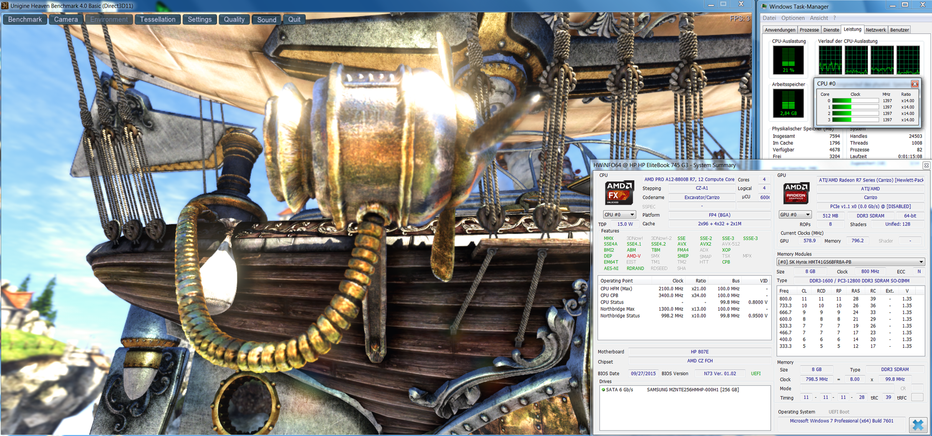Click the AMD Radeon Graphics logo
This screenshot has height=436, width=932.
796,193
